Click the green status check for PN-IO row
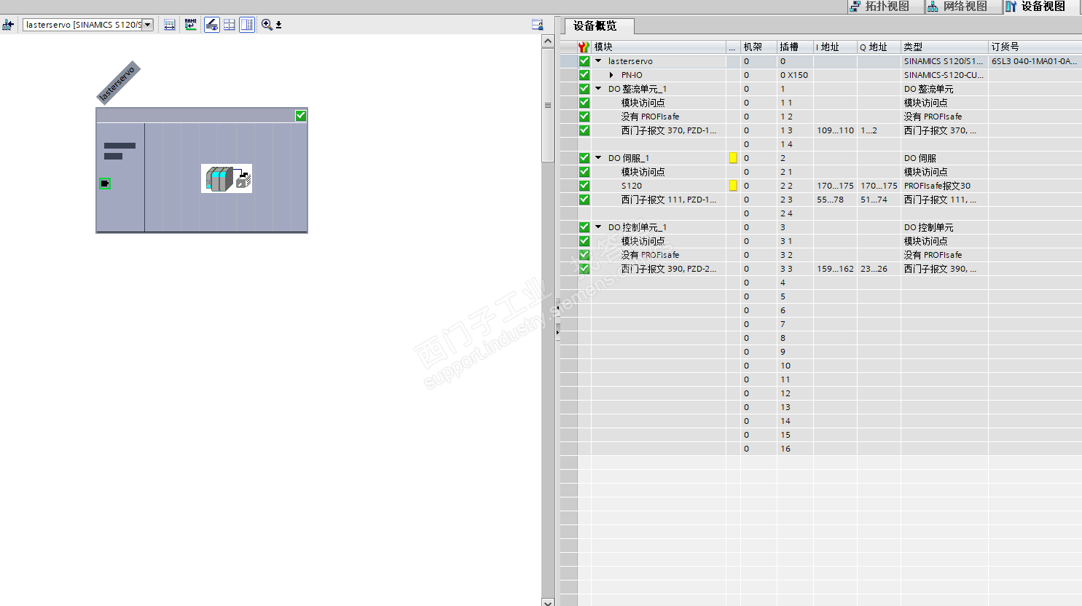The width and height of the screenshot is (1082, 606). point(584,75)
